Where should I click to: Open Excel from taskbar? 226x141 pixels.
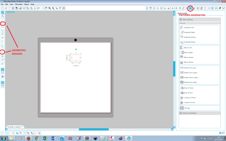click(45, 138)
